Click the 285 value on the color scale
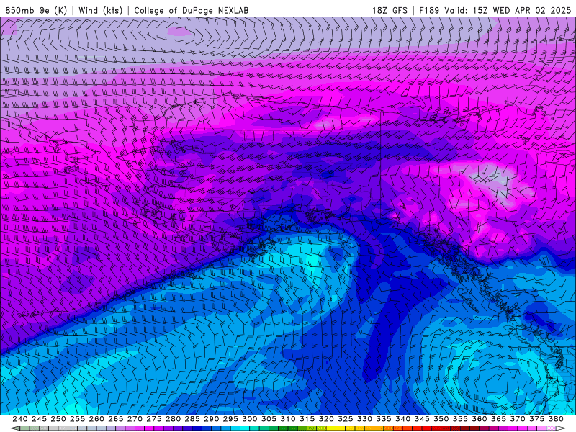The height and width of the screenshot is (432, 576). pyautogui.click(x=192, y=419)
